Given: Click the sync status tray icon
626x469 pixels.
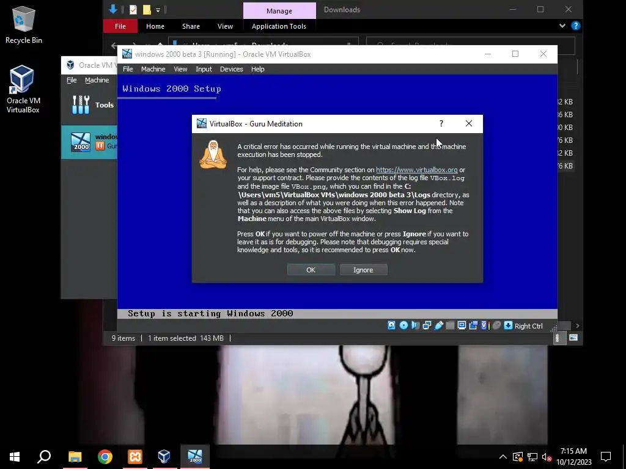Looking at the screenshot, I should tap(518, 457).
